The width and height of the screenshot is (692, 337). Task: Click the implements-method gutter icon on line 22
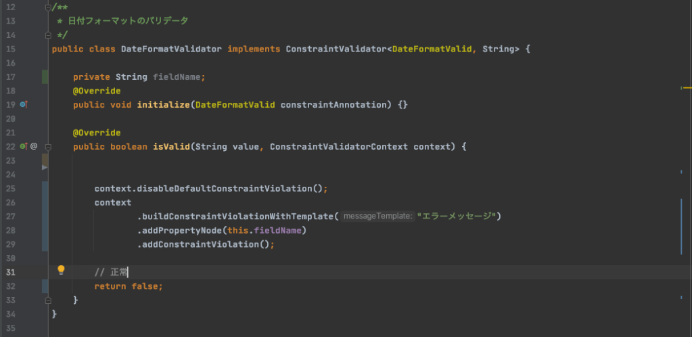click(23, 146)
